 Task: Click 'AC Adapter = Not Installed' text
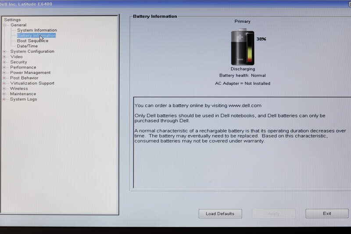click(243, 83)
